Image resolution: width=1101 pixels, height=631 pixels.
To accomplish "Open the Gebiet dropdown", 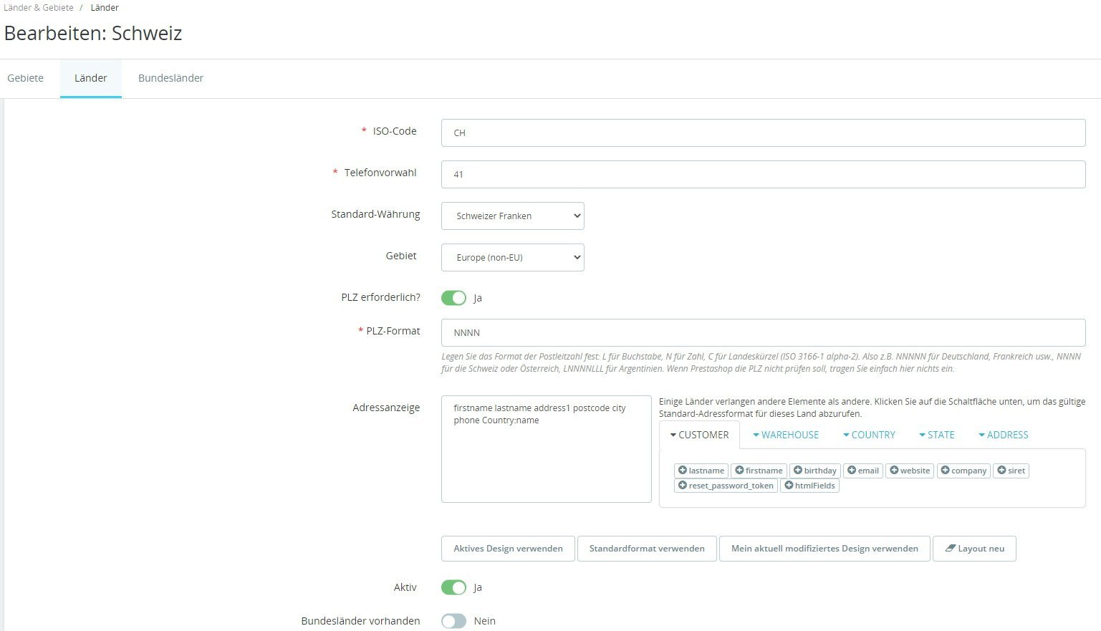I will (513, 257).
